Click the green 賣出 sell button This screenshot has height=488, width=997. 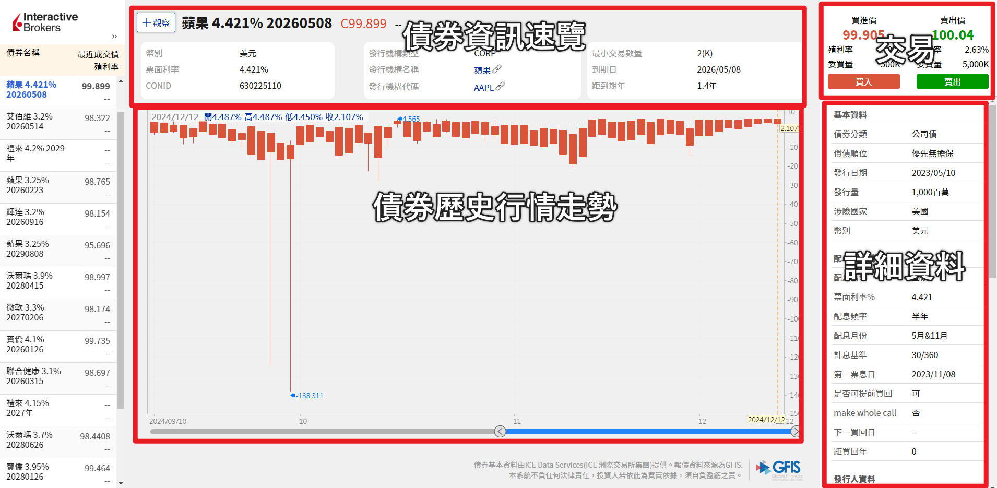[x=952, y=82]
